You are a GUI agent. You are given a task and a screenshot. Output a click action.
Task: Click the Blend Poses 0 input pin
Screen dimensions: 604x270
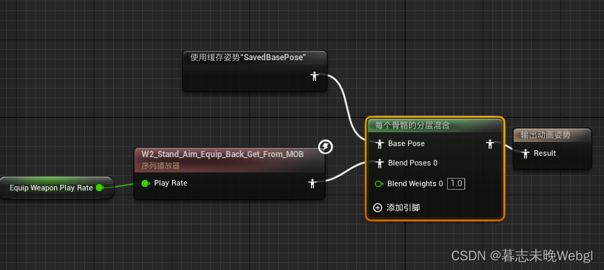(x=380, y=163)
